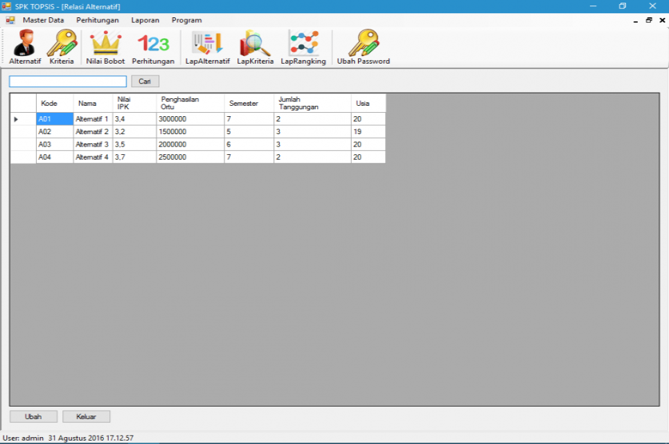Open the Master Data menu
Image resolution: width=669 pixels, height=444 pixels.
pos(43,20)
